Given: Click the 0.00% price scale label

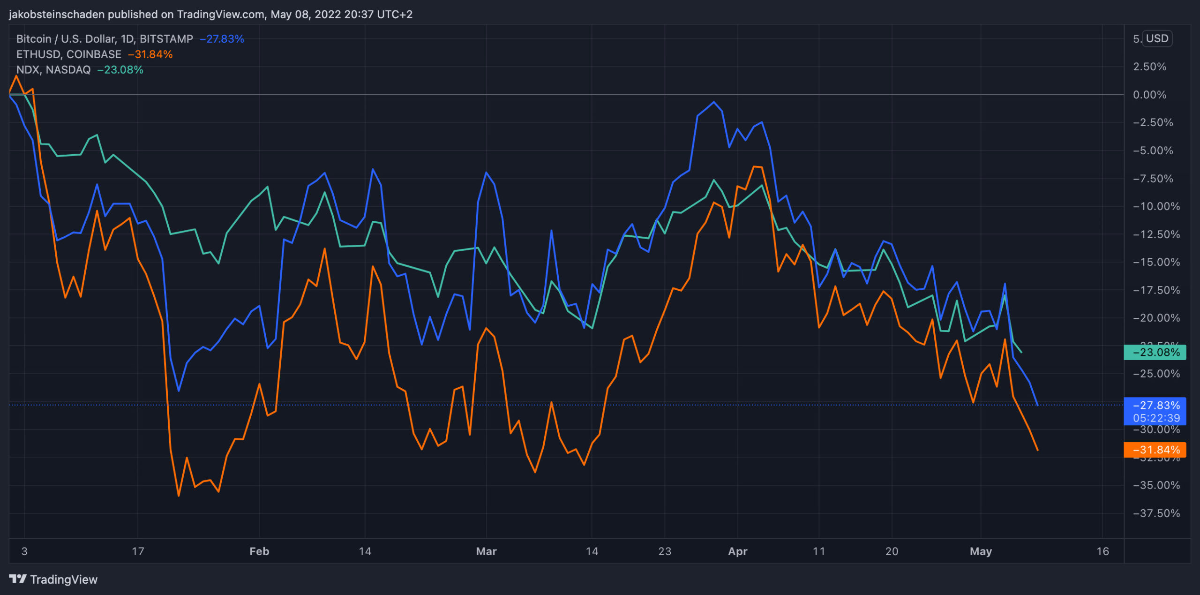Looking at the screenshot, I should pos(1149,95).
